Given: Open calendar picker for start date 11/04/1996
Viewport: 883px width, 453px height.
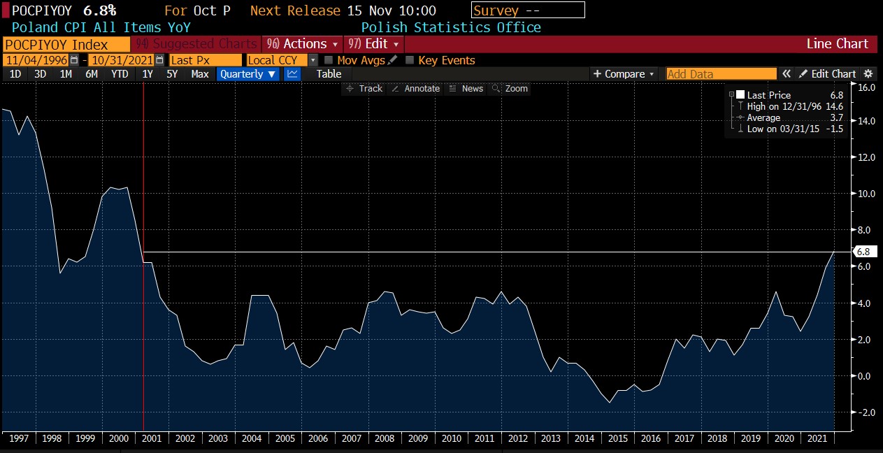Looking at the screenshot, I should pos(74,60).
